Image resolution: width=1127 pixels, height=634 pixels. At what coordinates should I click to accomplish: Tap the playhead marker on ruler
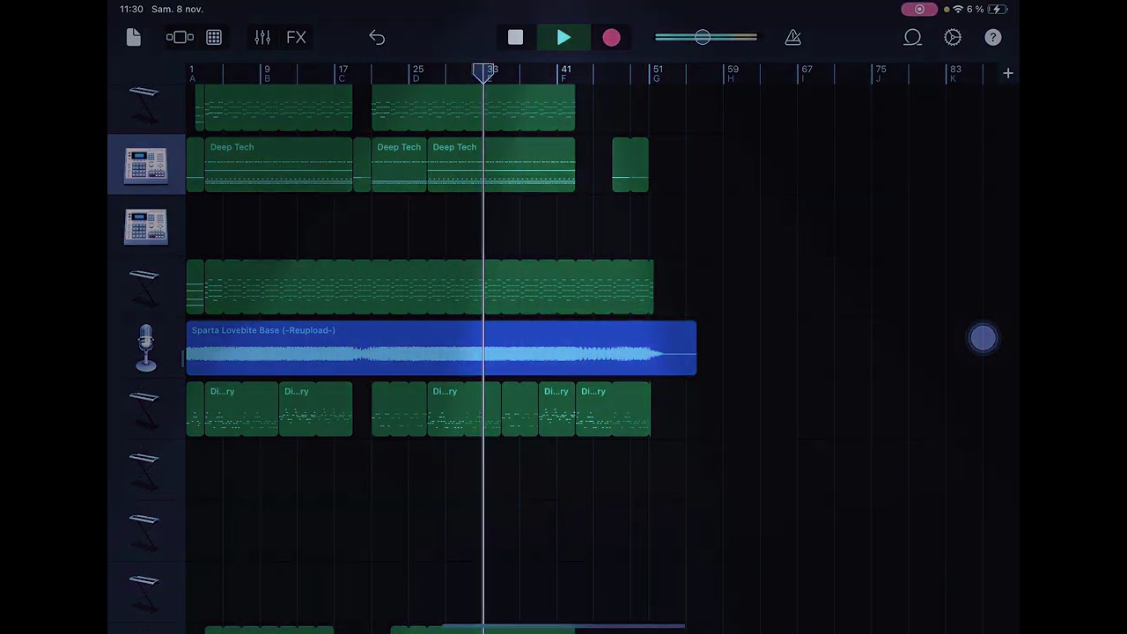coord(482,73)
